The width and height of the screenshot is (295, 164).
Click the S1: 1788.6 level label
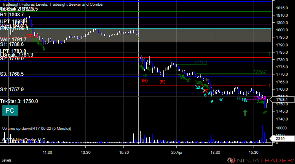click(x=12, y=44)
